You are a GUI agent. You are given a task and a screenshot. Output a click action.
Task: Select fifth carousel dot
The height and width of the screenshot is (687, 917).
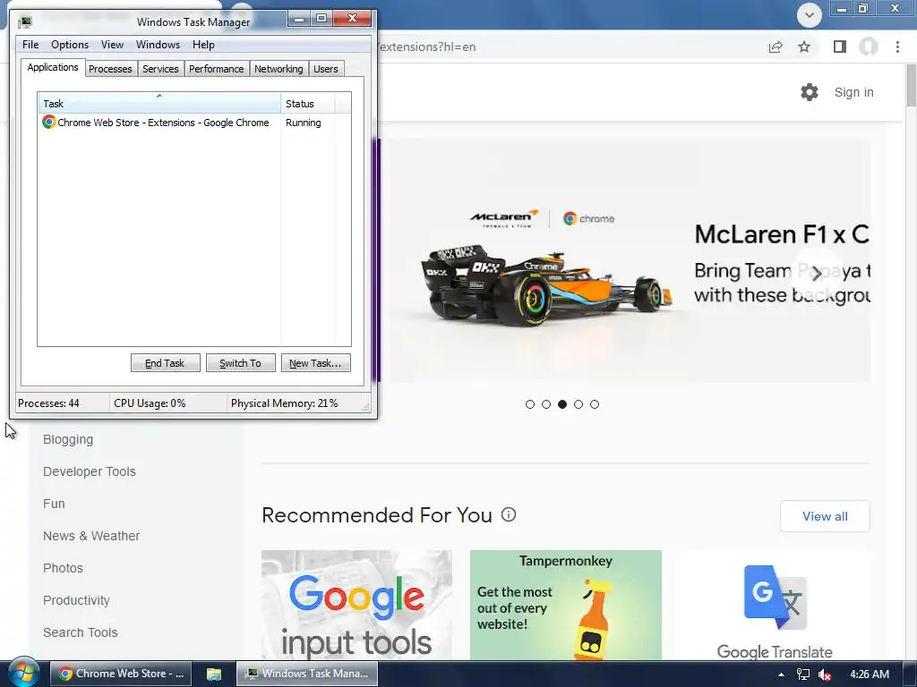595,404
